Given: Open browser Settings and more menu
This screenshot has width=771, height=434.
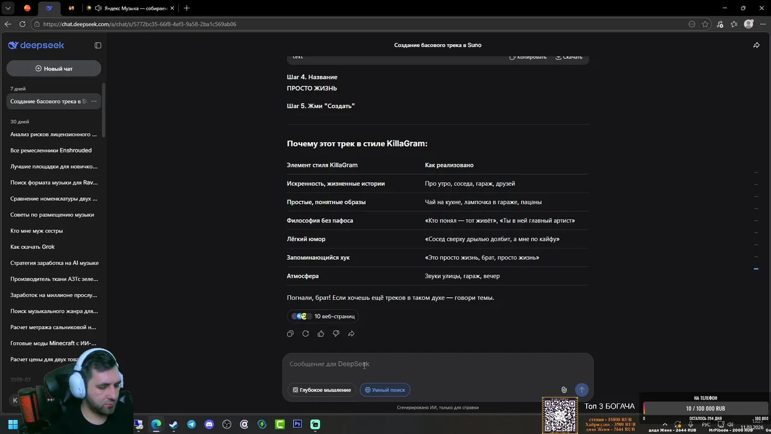Looking at the screenshot, I should (762, 24).
